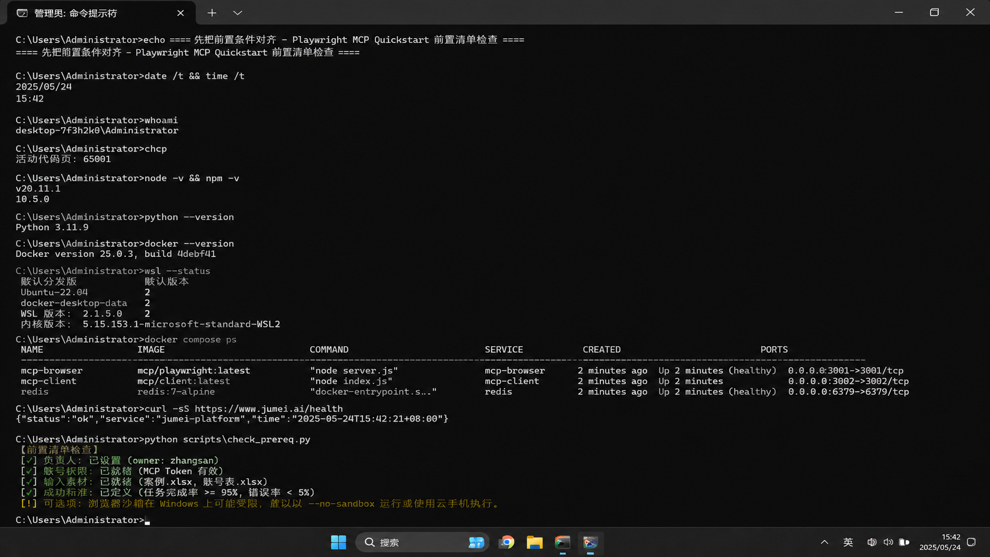Open the volume speaker tray icon
The height and width of the screenshot is (557, 990).
(x=888, y=542)
